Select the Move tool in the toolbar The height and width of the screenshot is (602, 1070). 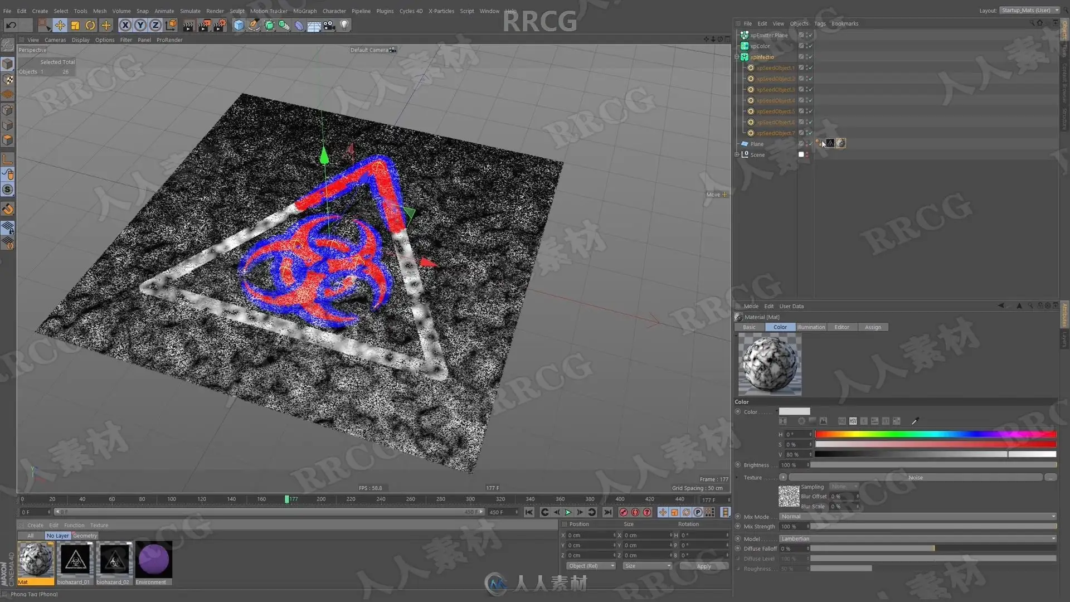pos(60,25)
